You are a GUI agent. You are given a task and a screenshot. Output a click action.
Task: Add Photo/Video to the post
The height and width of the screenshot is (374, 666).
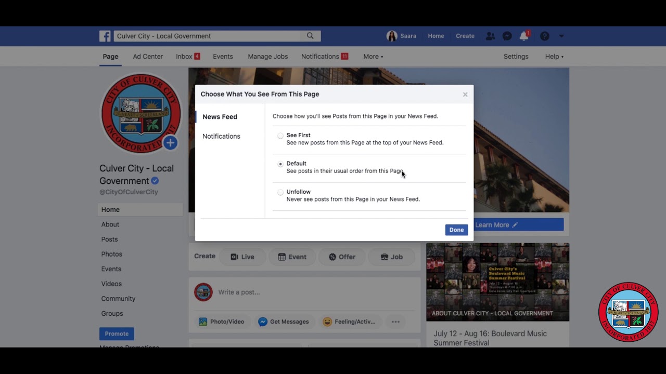[222, 322]
